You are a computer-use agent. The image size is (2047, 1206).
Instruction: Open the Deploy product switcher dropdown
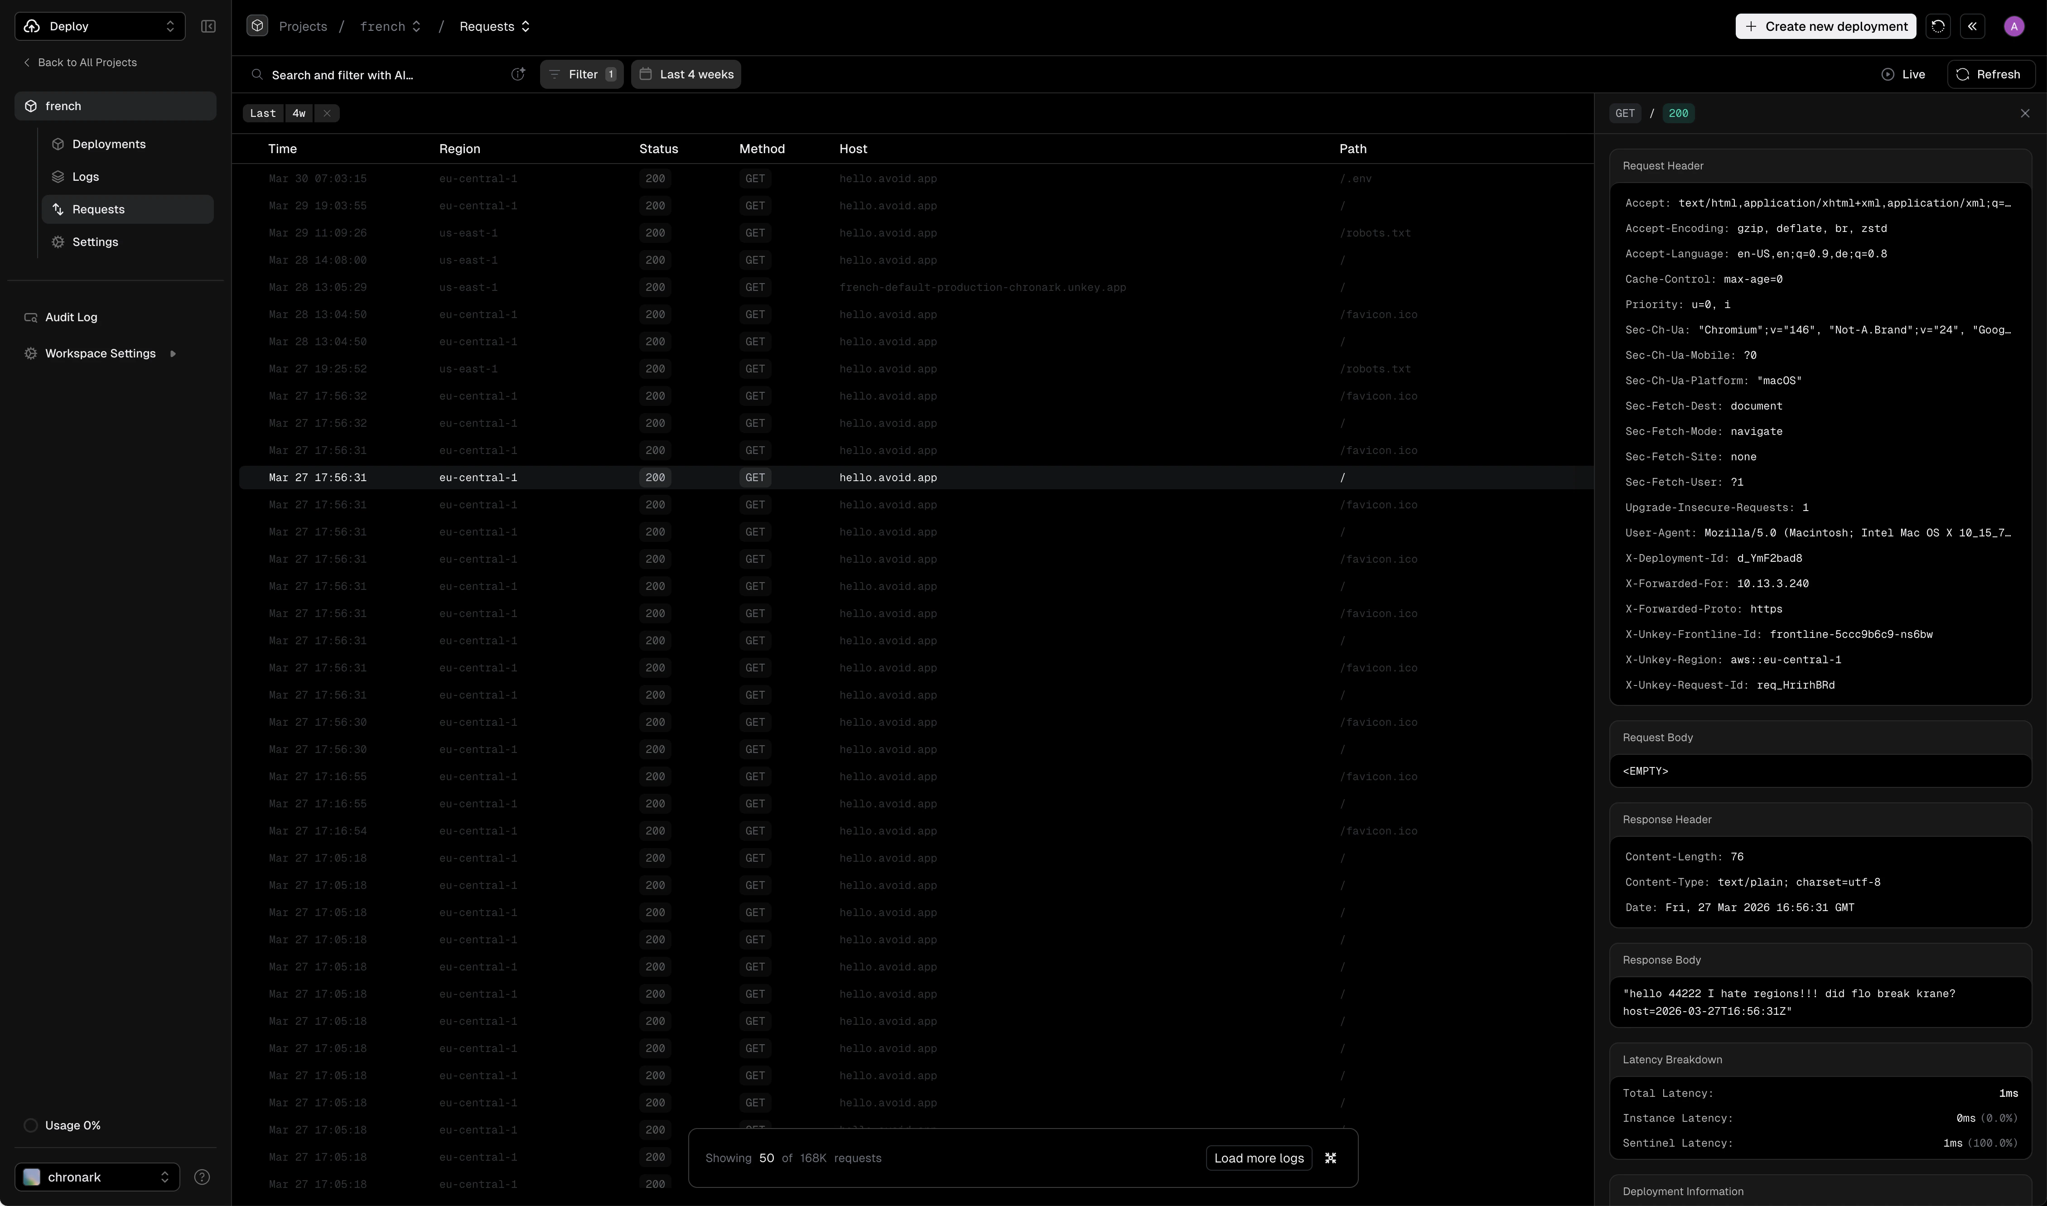click(x=98, y=25)
